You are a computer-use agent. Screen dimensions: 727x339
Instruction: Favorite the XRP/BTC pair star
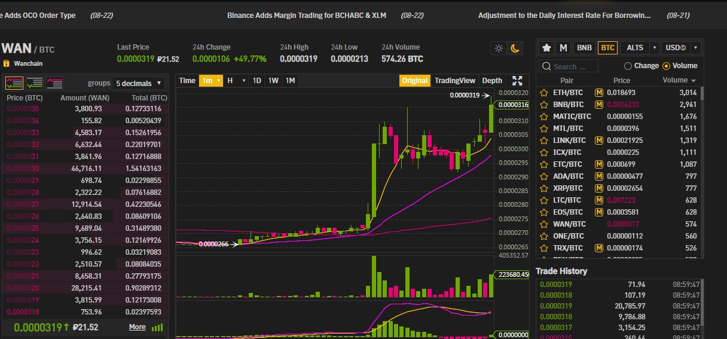544,188
